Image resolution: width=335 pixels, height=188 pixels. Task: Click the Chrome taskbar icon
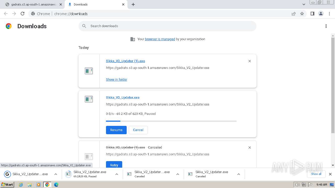[47, 185]
